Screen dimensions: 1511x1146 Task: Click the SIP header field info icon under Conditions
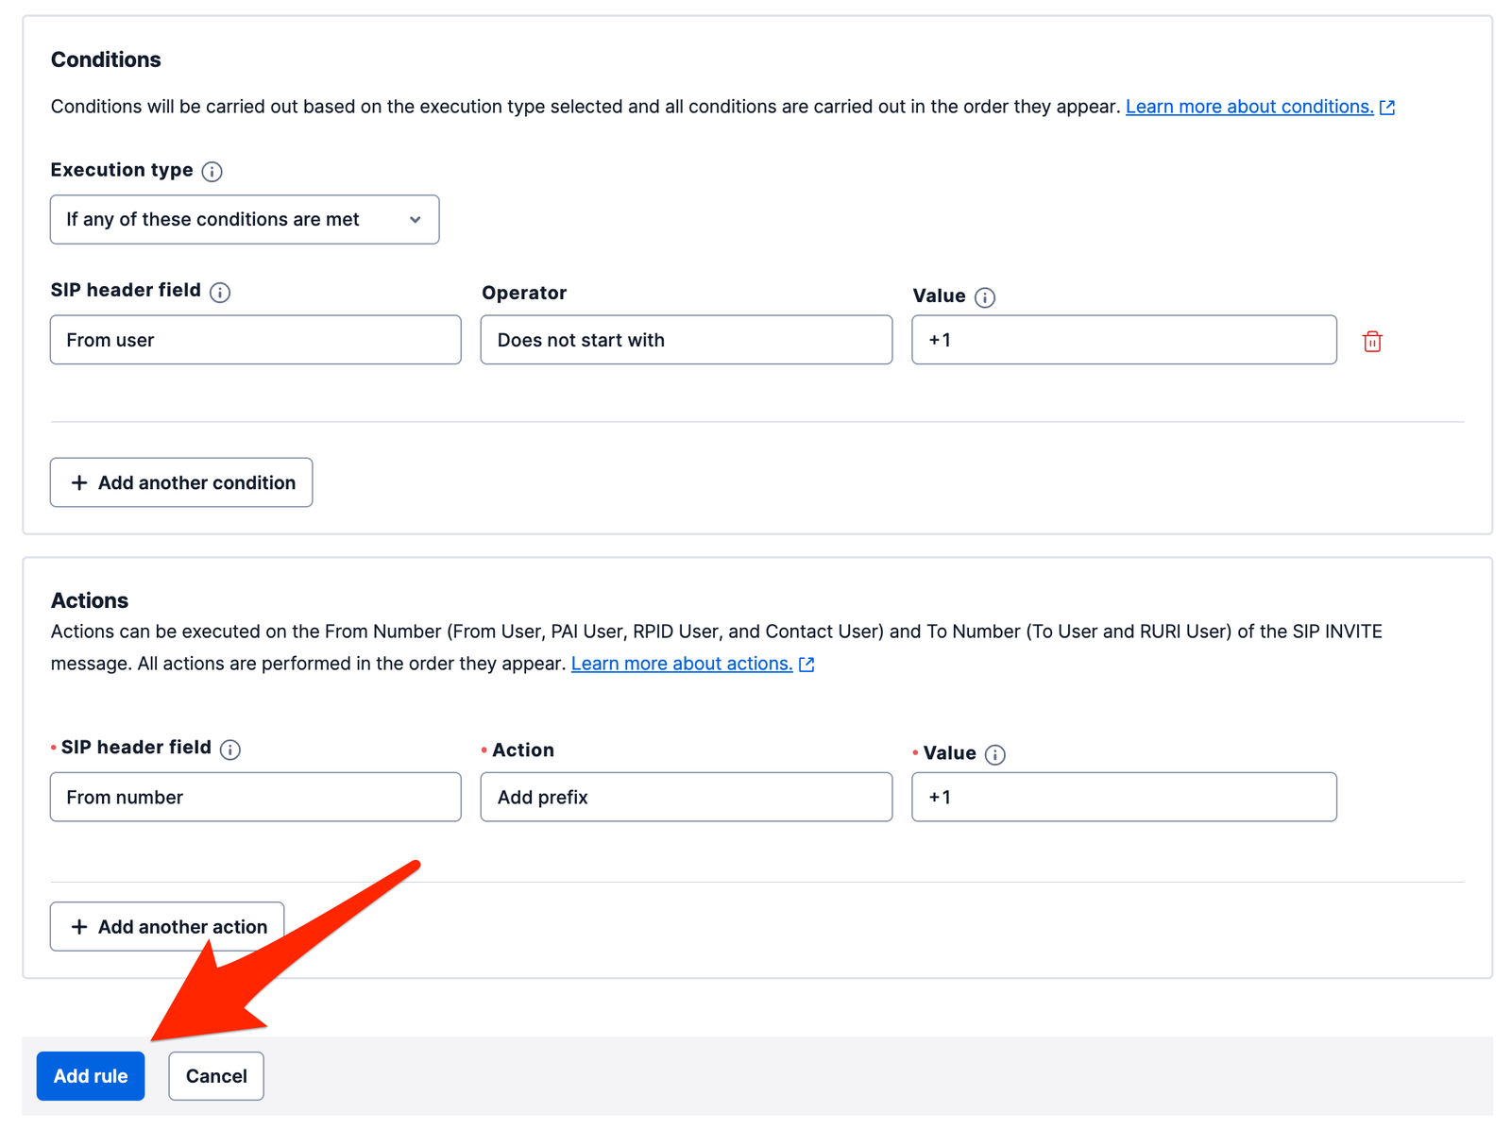220,292
